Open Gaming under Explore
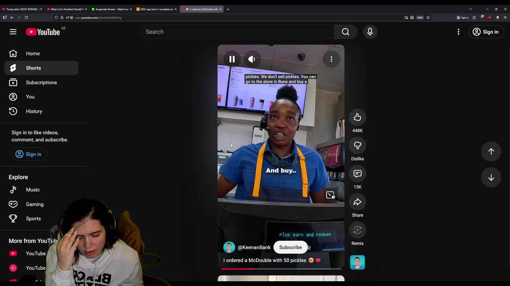The image size is (510, 286). click(x=41, y=204)
